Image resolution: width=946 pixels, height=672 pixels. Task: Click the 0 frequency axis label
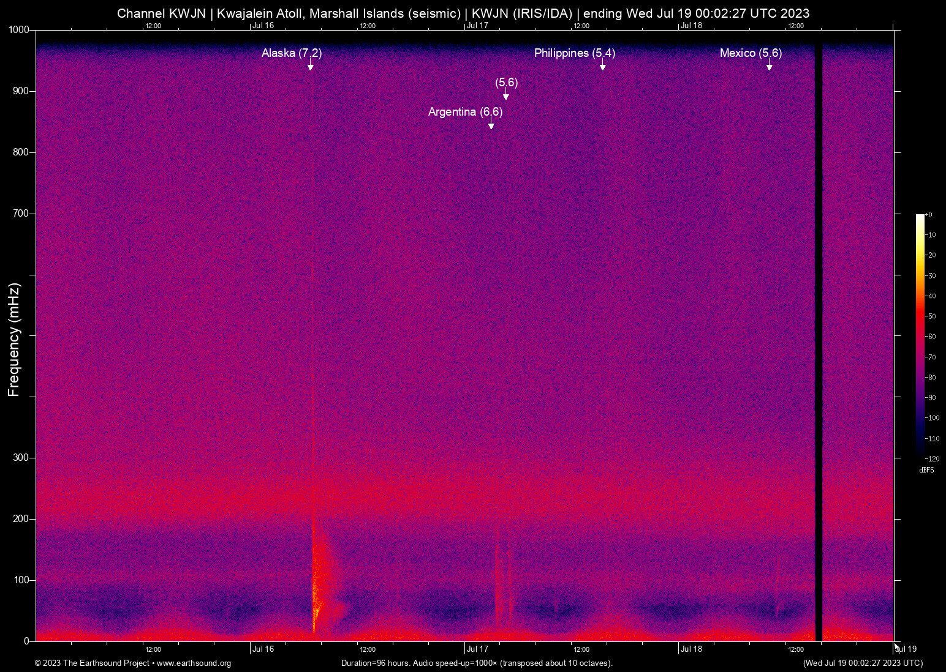tap(27, 641)
